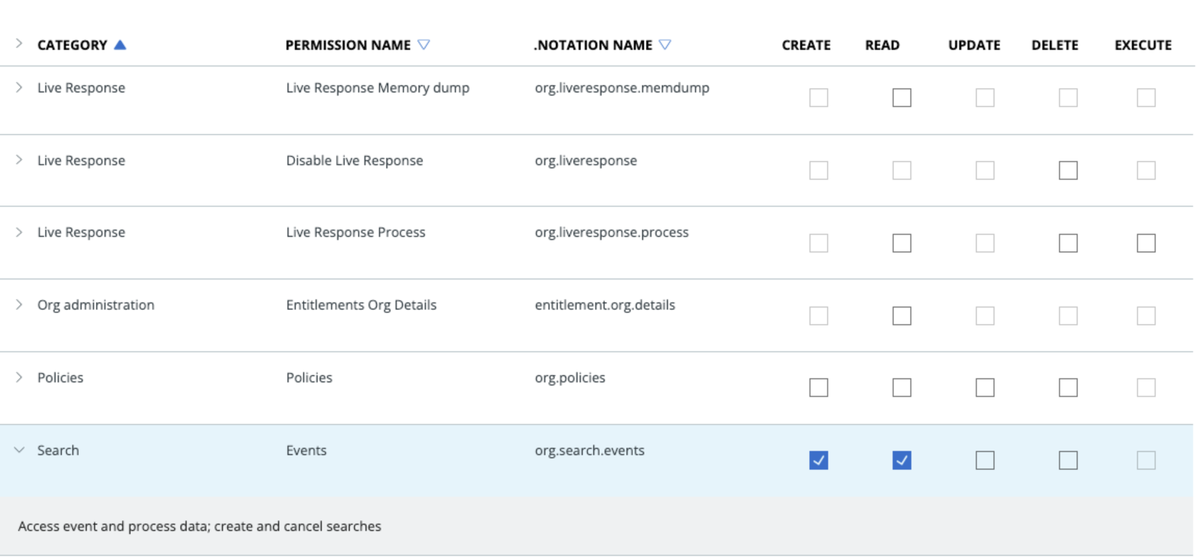The height and width of the screenshot is (558, 1203).
Task: Check Delete for Disable Live Response
Action: tap(1068, 170)
